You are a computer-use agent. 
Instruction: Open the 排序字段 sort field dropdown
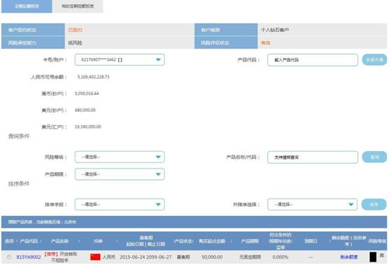(120, 204)
